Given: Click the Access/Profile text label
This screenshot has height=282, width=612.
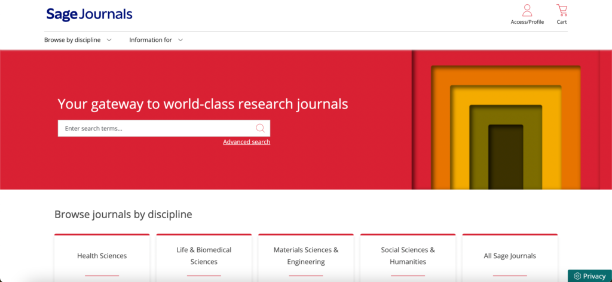Looking at the screenshot, I should click(527, 22).
